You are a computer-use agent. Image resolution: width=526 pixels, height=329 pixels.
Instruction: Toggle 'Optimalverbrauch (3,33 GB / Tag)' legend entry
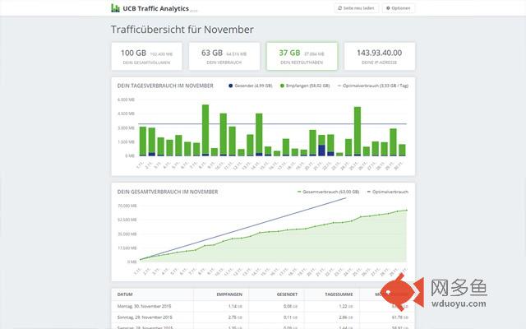click(372, 86)
